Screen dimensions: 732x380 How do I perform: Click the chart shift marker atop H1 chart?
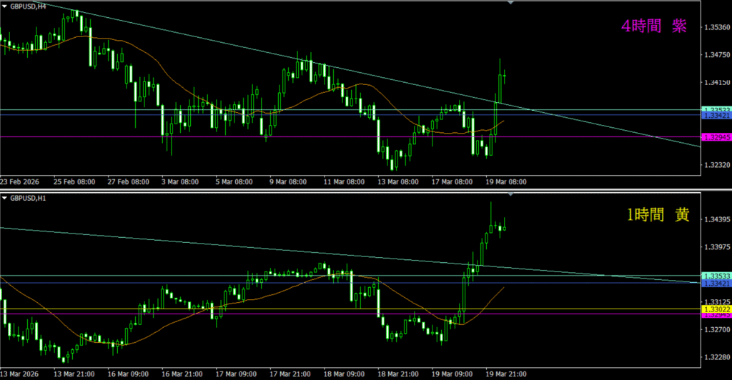(510, 194)
